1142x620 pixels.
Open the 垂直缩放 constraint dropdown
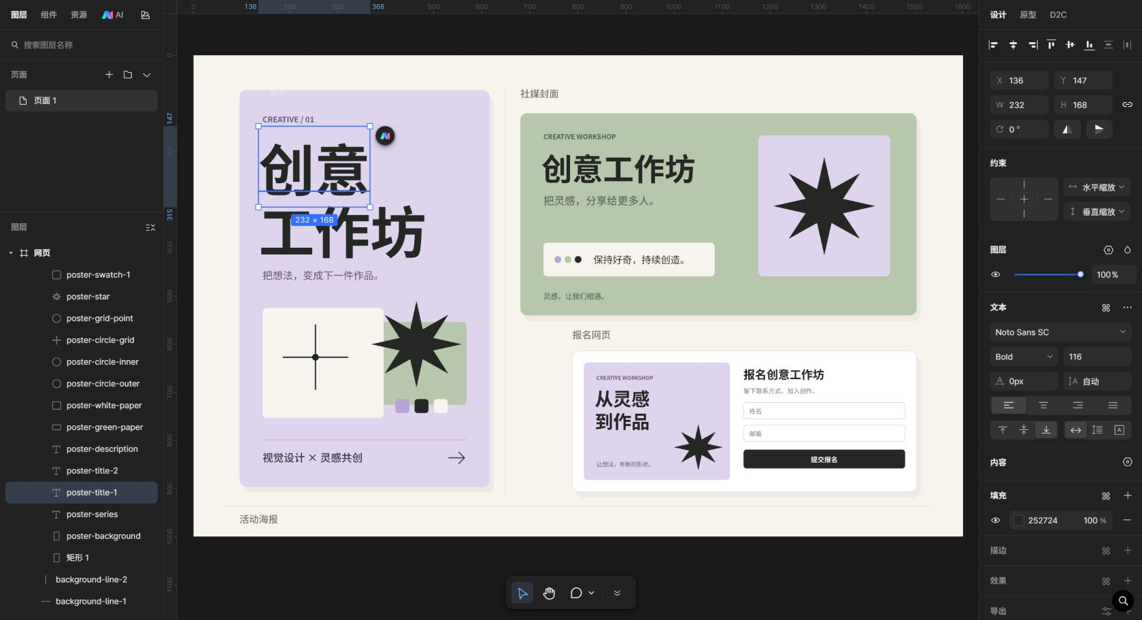(x=1097, y=212)
